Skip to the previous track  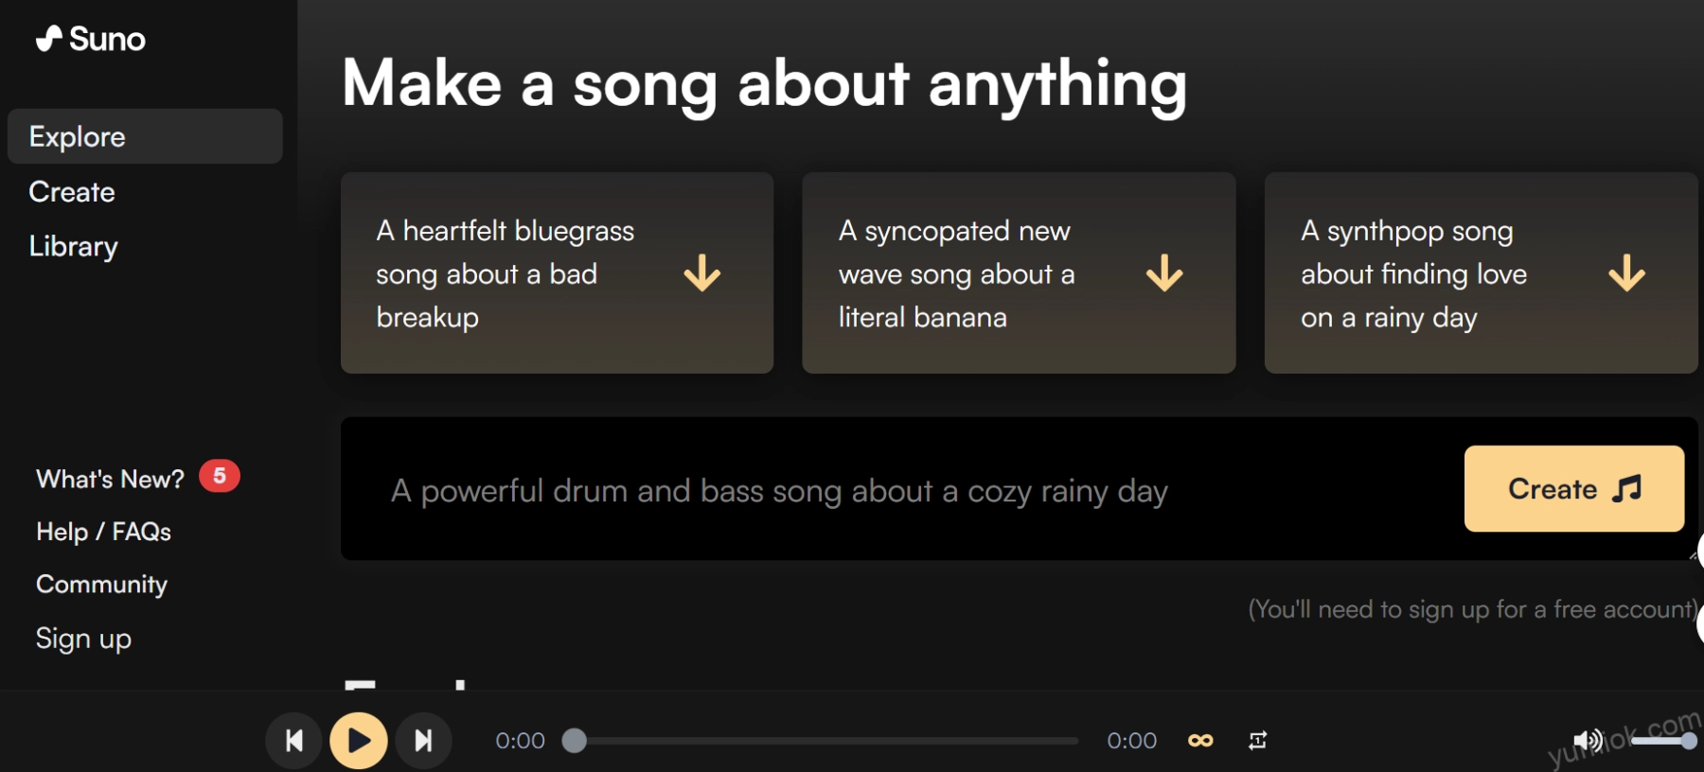click(294, 741)
